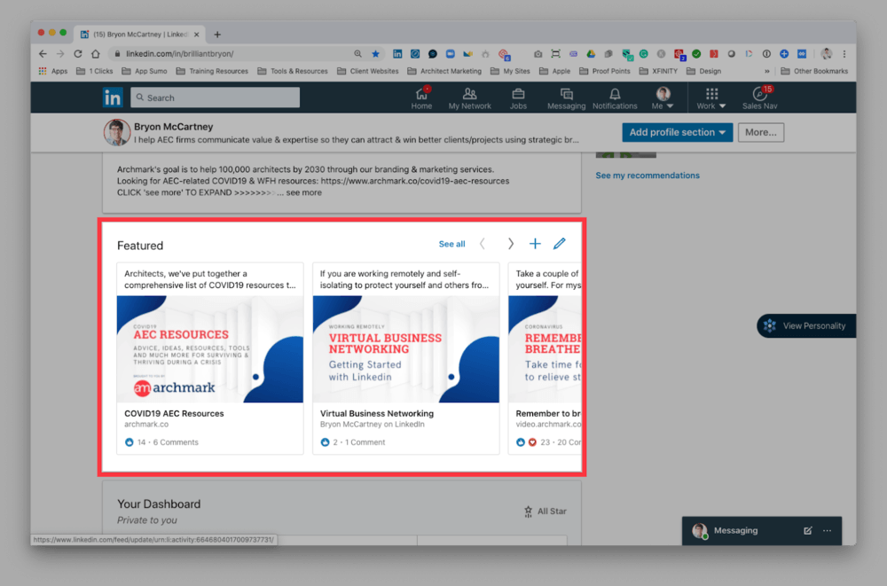Open the My Sites bookmark folder

pyautogui.click(x=510, y=71)
